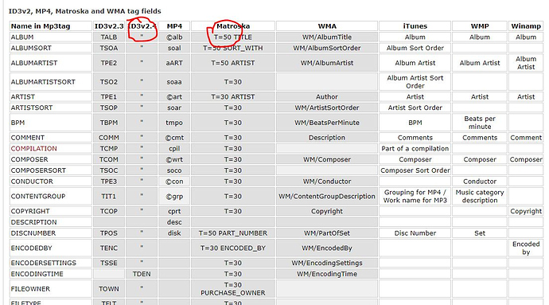Screen dimensions: 549x305
Task: Select the ©alb MP4 cell
Action: (x=174, y=37)
